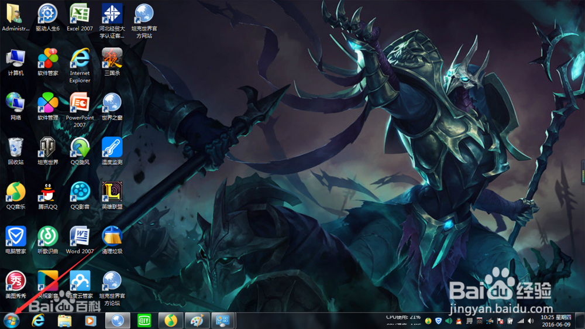Image resolution: width=585 pixels, height=329 pixels.
Task: Open iQIYI from the taskbar
Action: pos(144,321)
